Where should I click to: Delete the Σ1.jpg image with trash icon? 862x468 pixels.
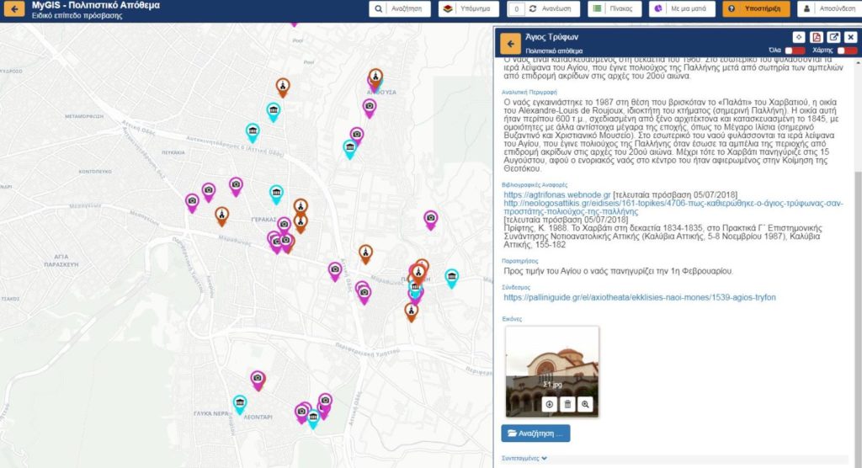tap(567, 404)
